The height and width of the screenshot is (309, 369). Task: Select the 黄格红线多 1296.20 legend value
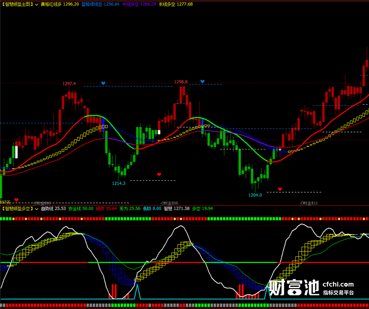point(60,4)
